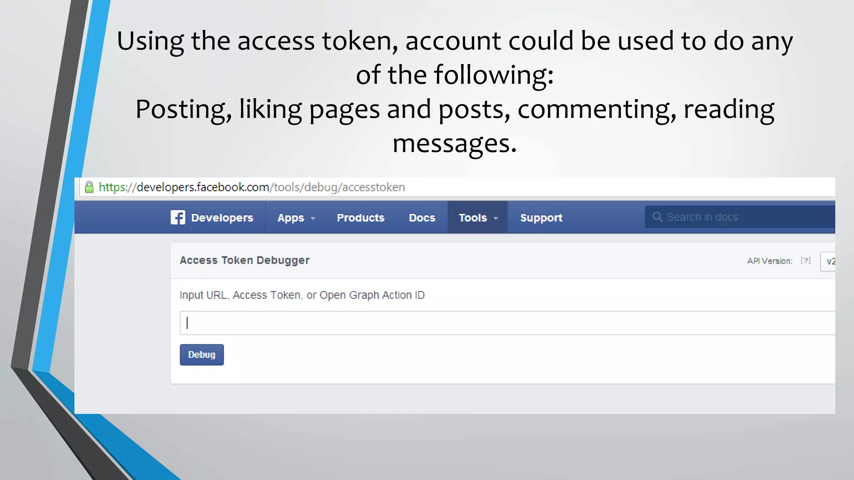Click the green padlock icon in address bar
This screenshot has height=480, width=854.
click(89, 187)
